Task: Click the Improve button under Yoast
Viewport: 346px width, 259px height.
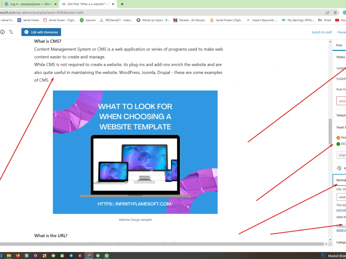Action: tap(341, 155)
